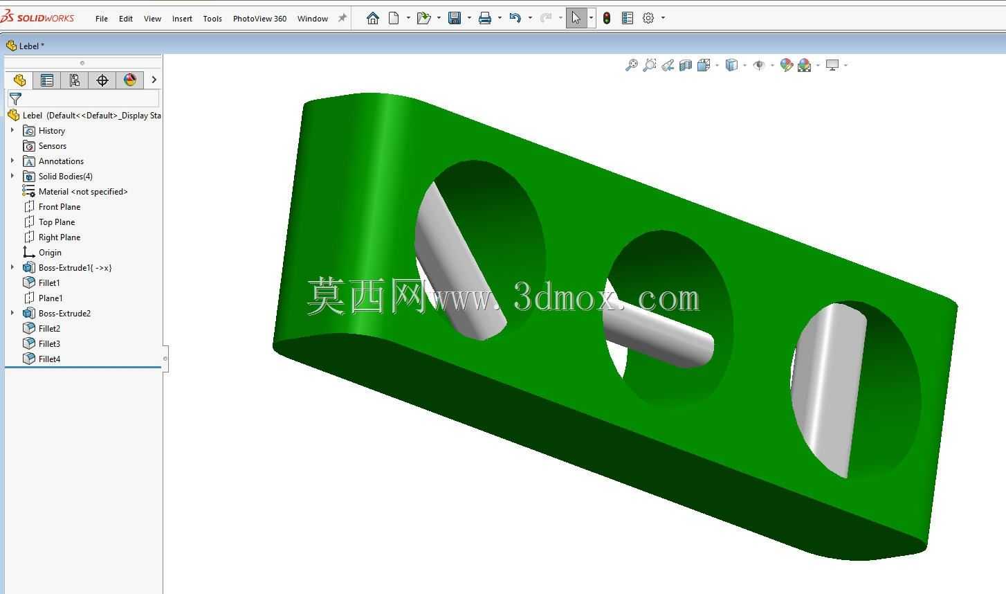The height and width of the screenshot is (594, 1006).
Task: Open Print dropdown arrow
Action: tap(500, 18)
